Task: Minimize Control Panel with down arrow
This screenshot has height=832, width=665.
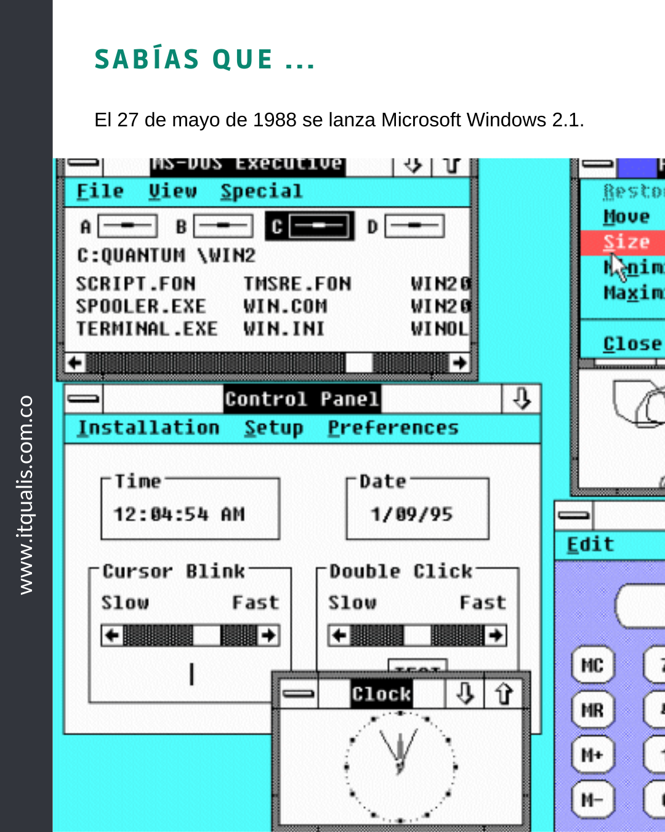Action: 521,399
